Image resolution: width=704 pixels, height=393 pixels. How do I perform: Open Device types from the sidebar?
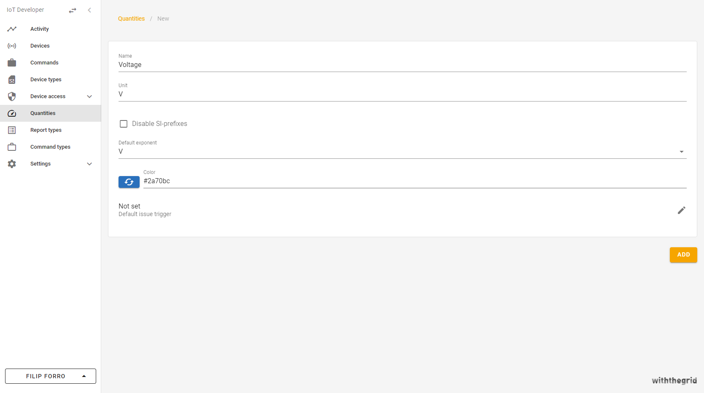click(46, 80)
